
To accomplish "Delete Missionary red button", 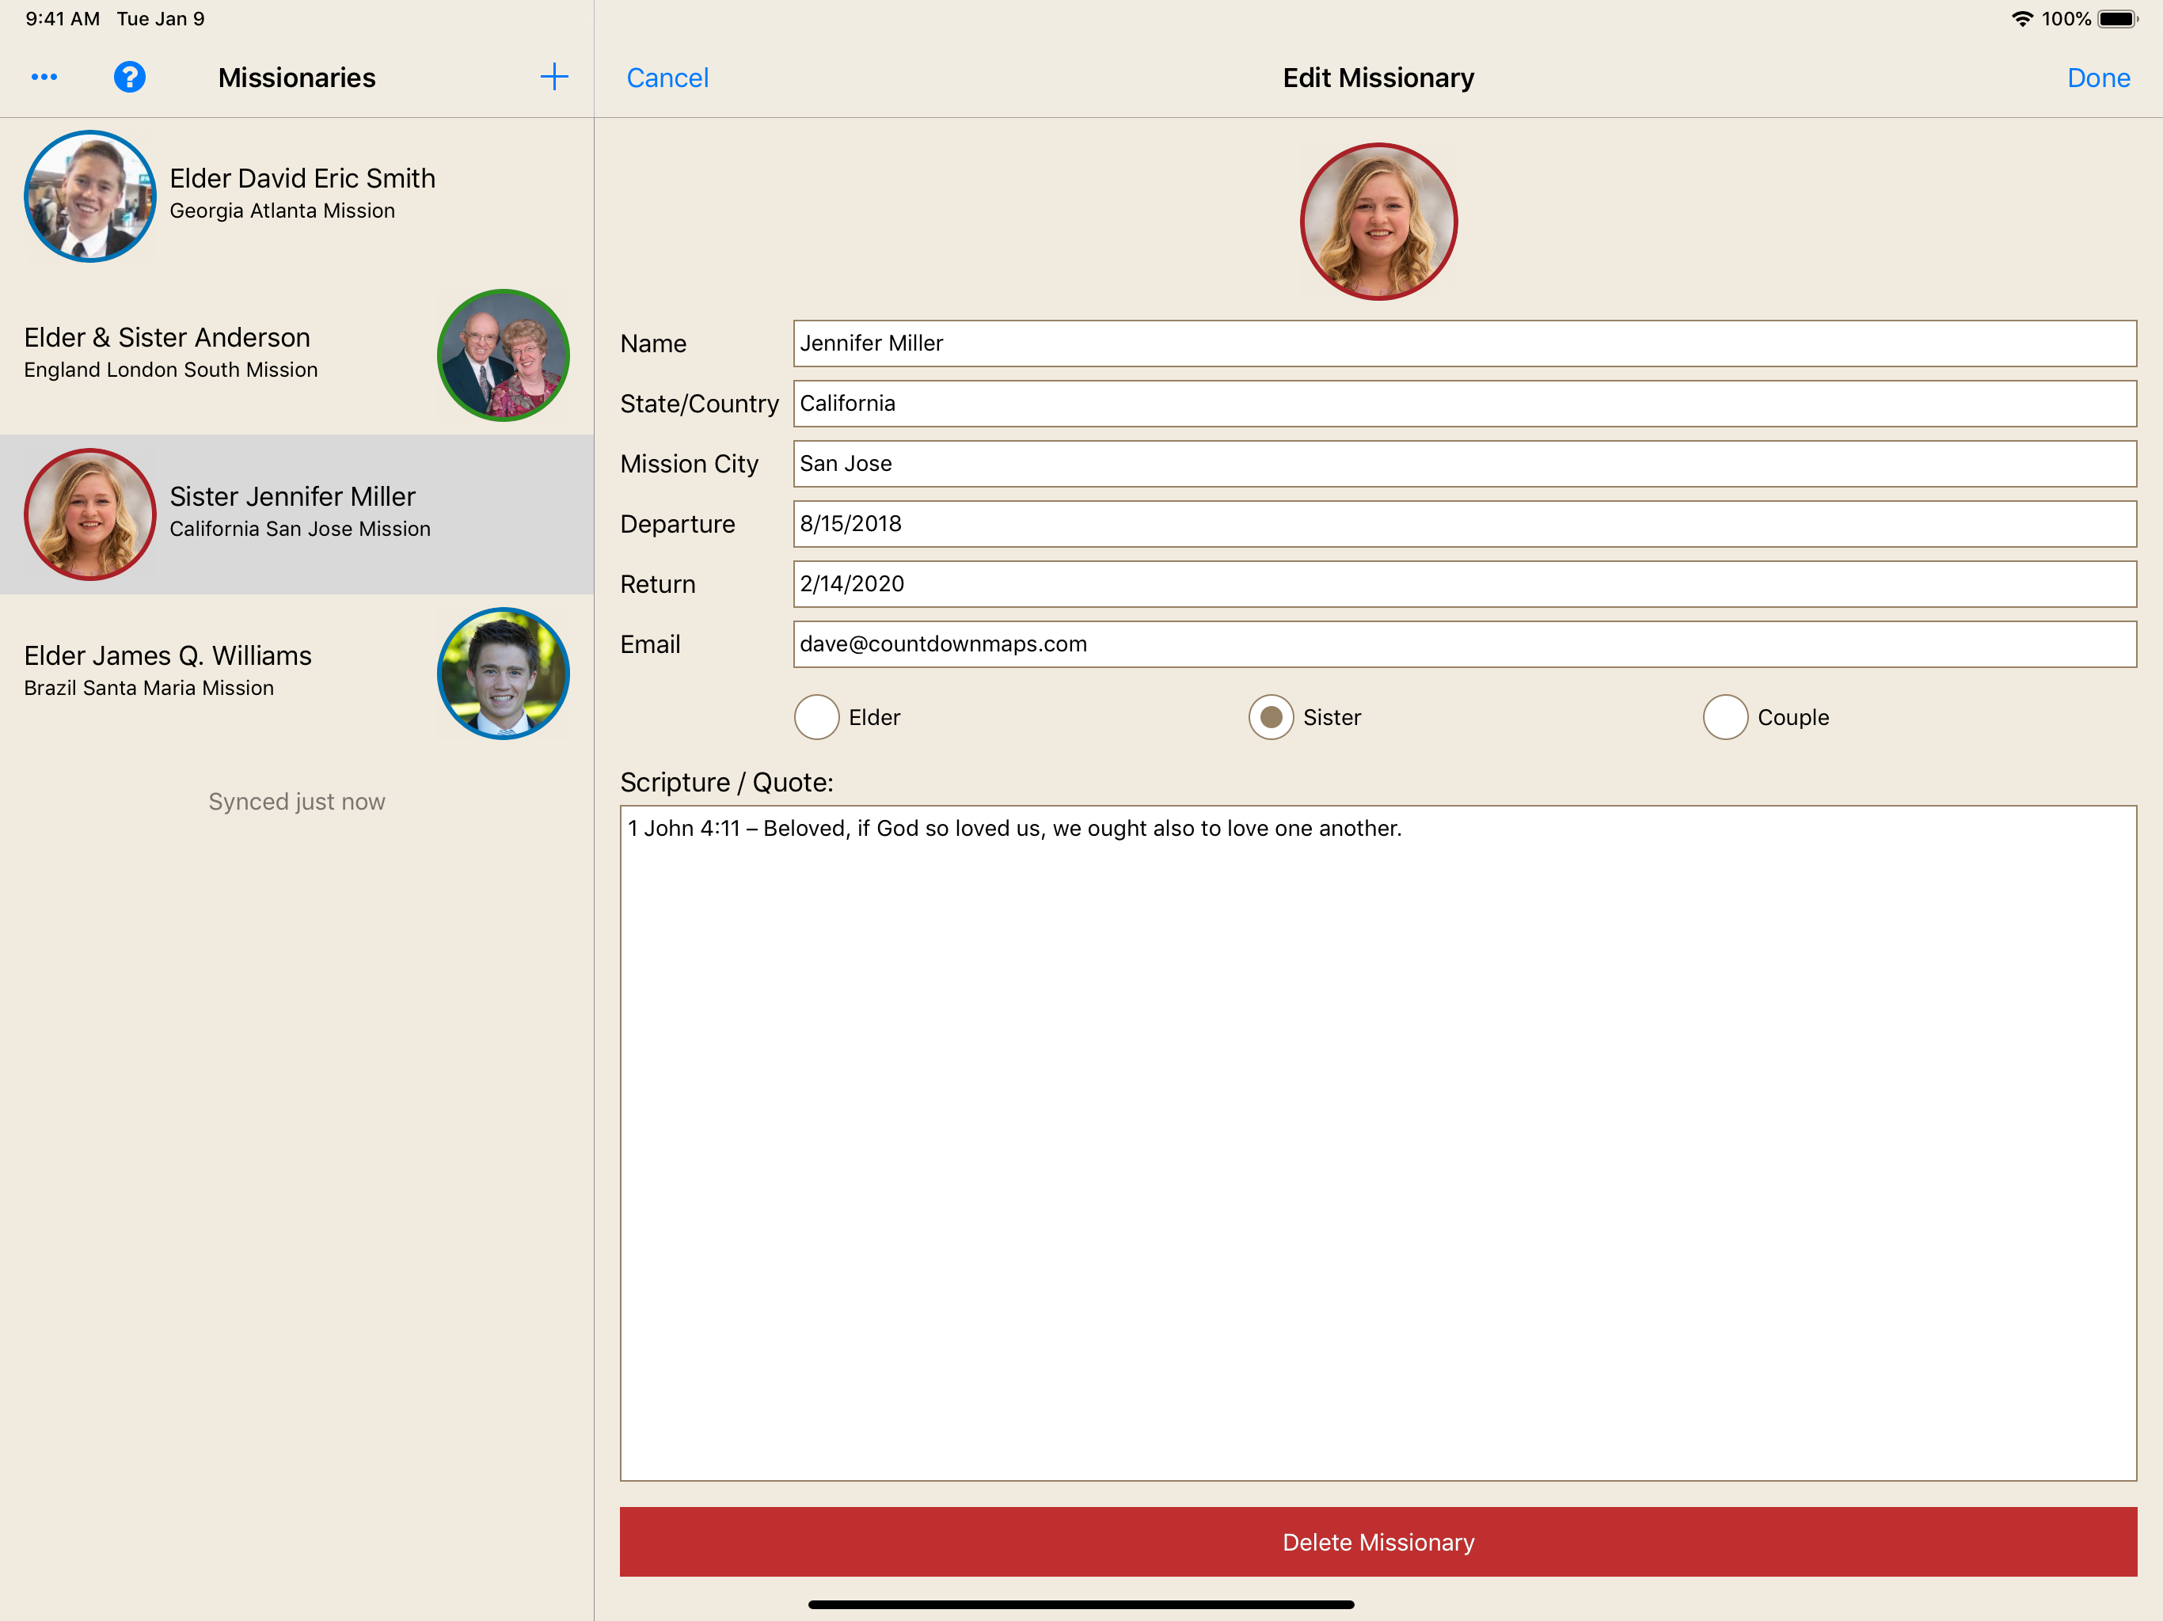I will point(1378,1541).
